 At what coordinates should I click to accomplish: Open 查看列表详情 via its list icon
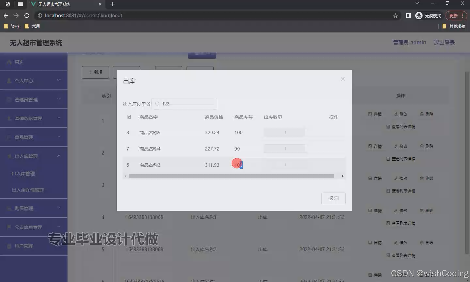click(x=388, y=127)
